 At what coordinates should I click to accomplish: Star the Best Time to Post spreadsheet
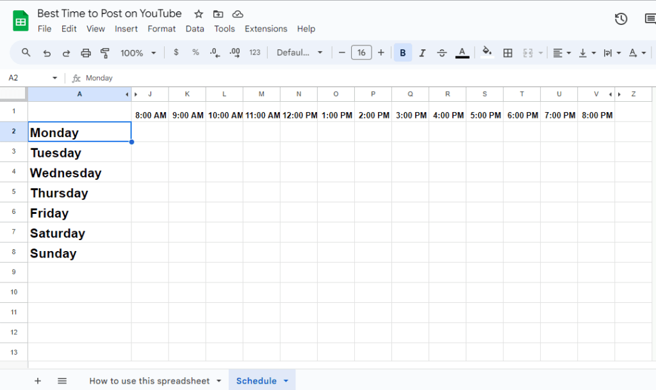pos(198,13)
